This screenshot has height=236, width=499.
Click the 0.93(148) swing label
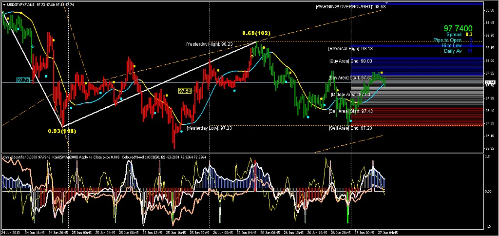click(62, 131)
